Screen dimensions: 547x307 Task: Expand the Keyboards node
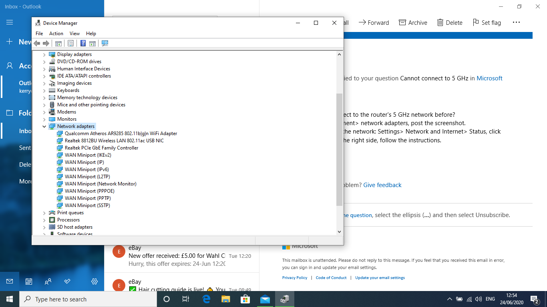coord(44,90)
